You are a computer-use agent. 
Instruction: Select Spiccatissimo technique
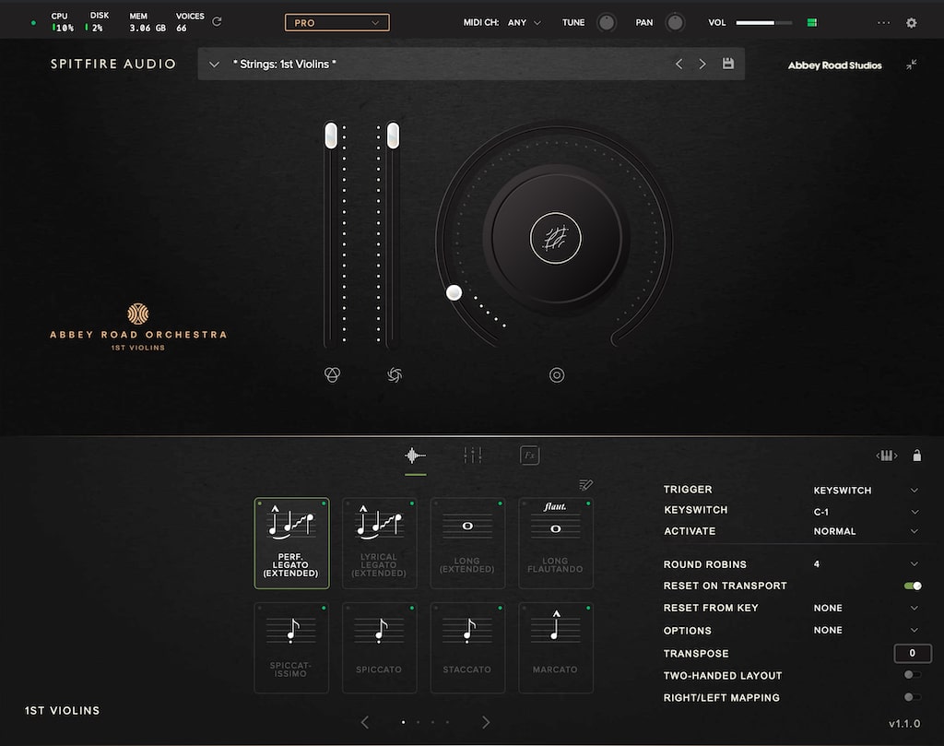click(291, 648)
